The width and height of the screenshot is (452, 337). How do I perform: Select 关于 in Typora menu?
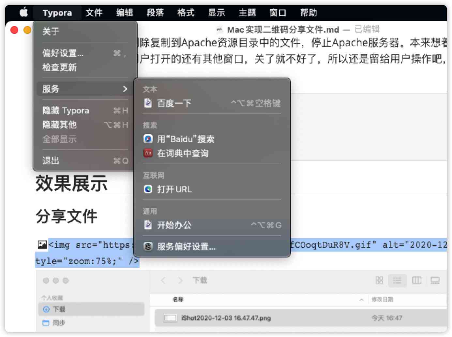(x=85, y=31)
